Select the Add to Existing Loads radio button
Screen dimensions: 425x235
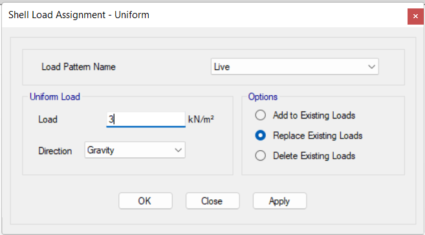click(x=260, y=115)
